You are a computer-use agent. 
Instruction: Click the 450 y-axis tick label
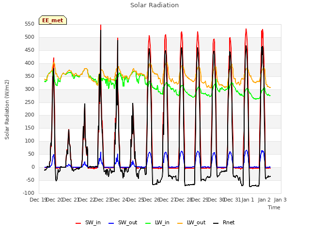pos(30,50)
